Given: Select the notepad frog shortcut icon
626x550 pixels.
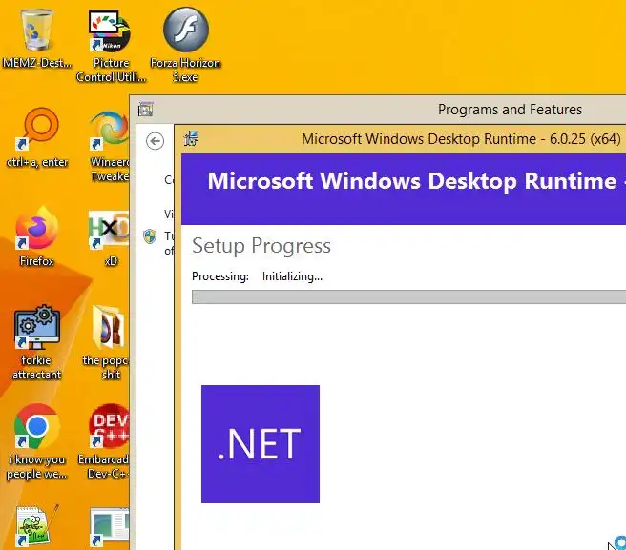Looking at the screenshot, I should [36, 525].
